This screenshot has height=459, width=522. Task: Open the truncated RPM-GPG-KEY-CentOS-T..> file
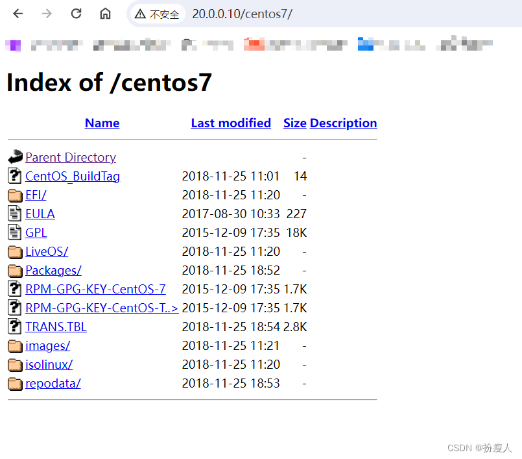pyautogui.click(x=102, y=308)
